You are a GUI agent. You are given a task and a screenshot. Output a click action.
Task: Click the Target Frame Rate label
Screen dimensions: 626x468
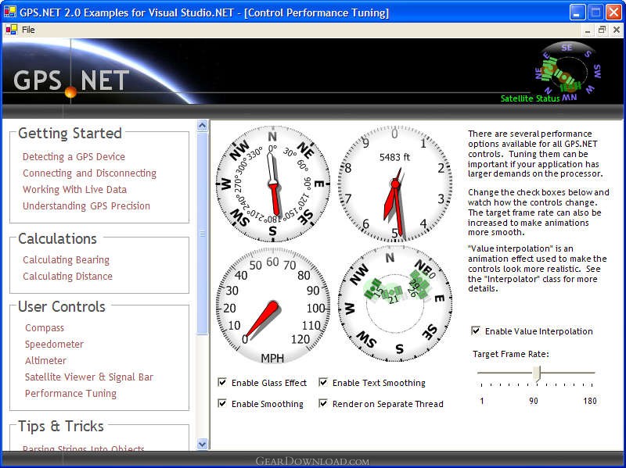click(x=511, y=354)
